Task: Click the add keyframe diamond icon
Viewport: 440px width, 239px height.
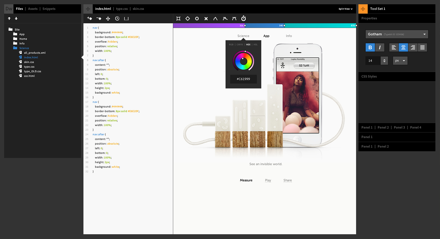Action: [90, 19]
